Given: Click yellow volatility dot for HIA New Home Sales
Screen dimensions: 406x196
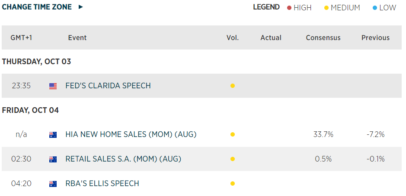Looking at the screenshot, I should [x=233, y=135].
